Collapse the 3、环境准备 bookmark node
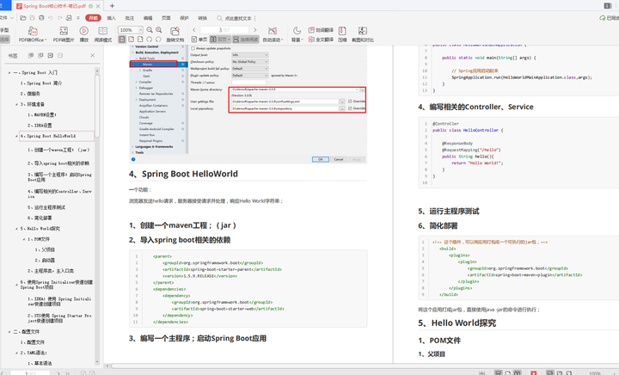This screenshot has height=375, width=619. 16,104
